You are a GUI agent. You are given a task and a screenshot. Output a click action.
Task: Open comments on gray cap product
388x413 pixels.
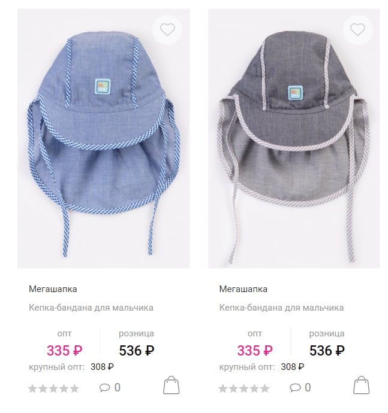300,387
